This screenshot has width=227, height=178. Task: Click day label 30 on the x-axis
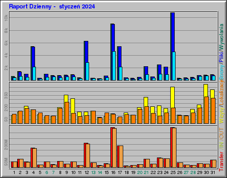pos(207,173)
